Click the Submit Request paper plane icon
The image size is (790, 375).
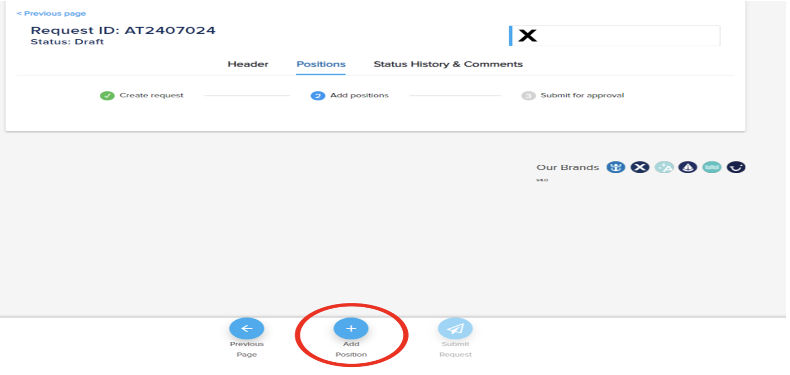tap(455, 328)
